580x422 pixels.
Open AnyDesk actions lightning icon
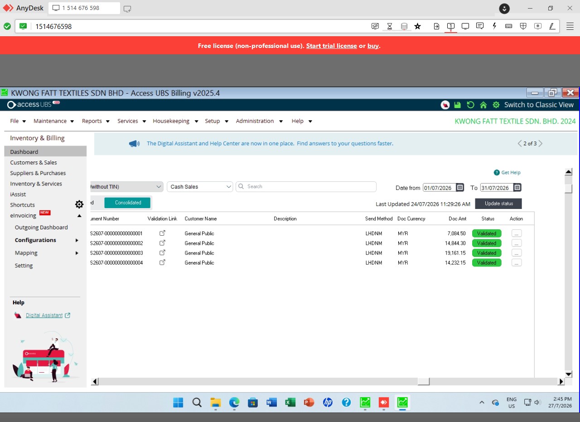[494, 26]
